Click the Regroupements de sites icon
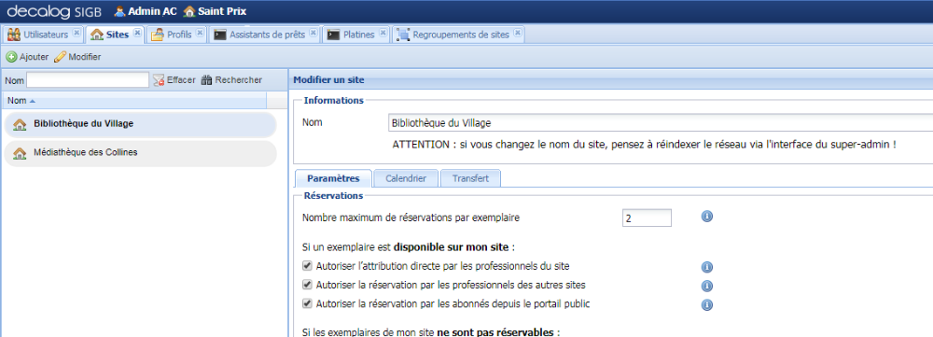Viewport: 933px width, 337px height. pos(403,35)
